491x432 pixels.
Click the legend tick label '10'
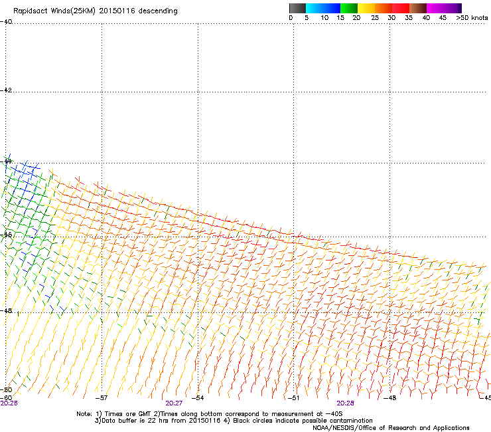(x=324, y=18)
